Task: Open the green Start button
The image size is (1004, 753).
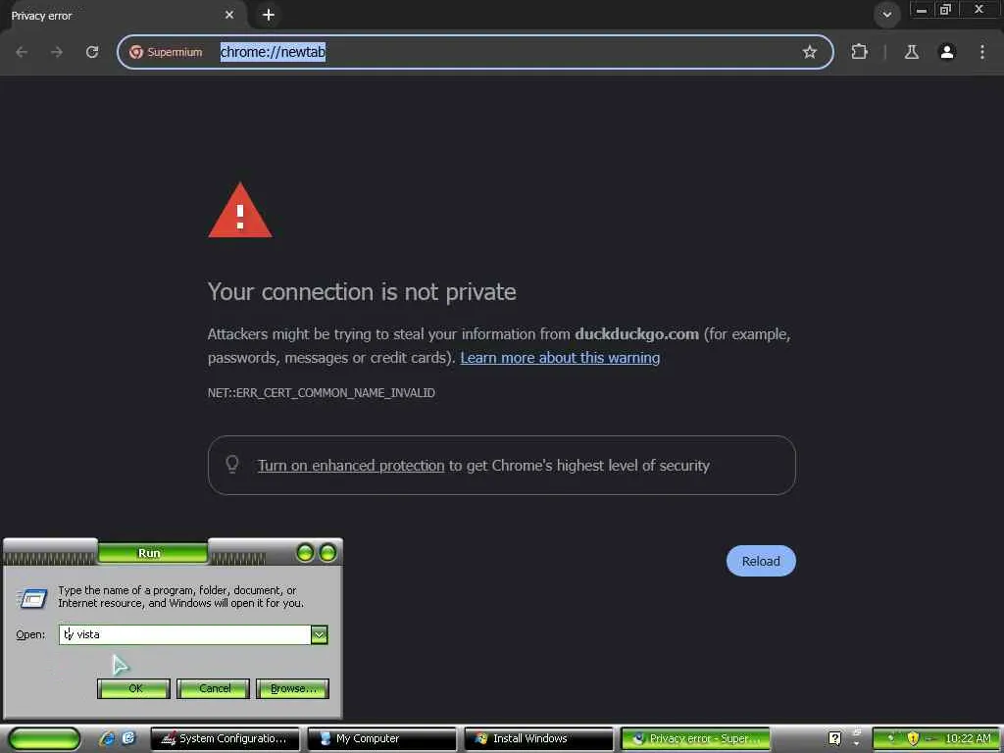Action: [45, 739]
